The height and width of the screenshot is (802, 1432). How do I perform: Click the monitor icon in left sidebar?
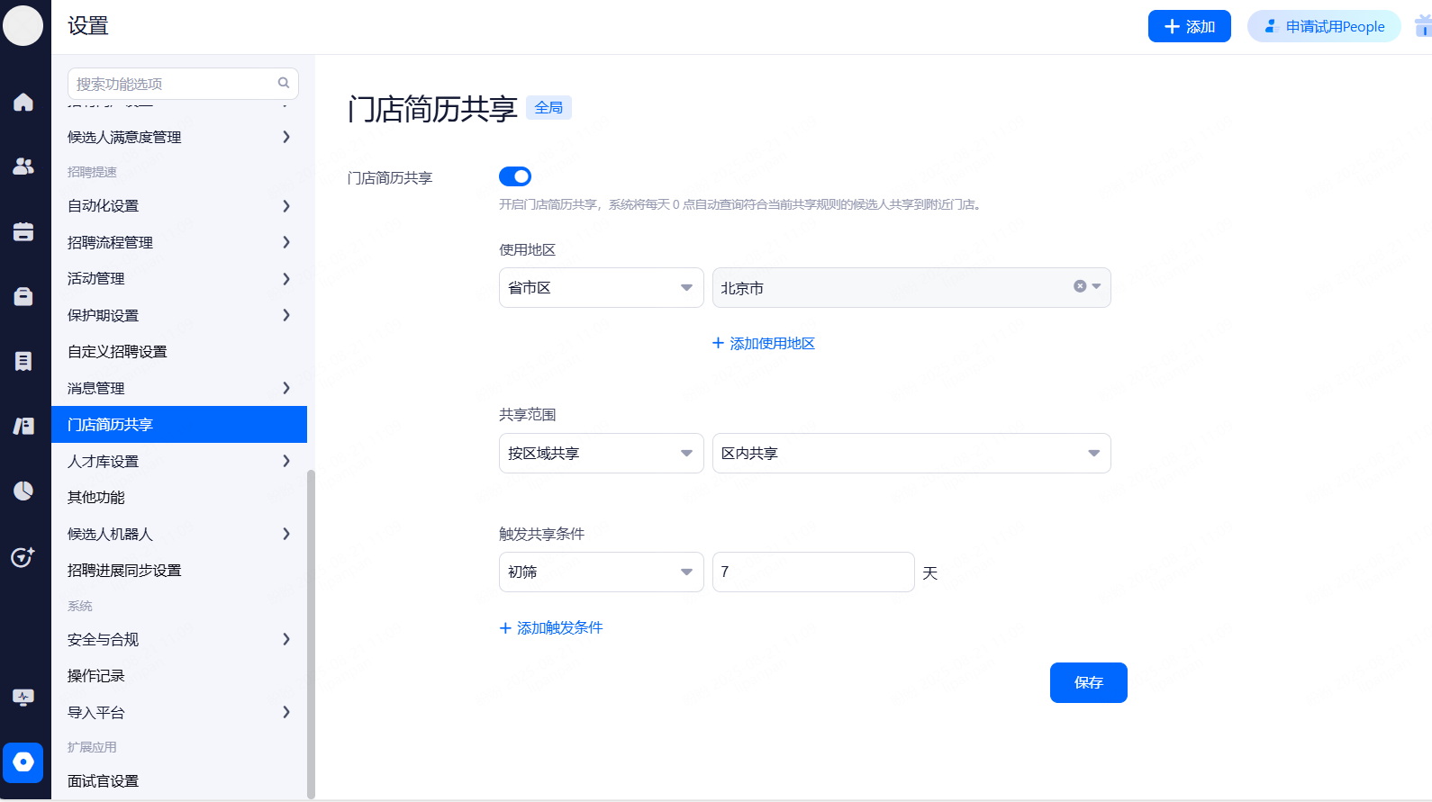click(x=23, y=698)
